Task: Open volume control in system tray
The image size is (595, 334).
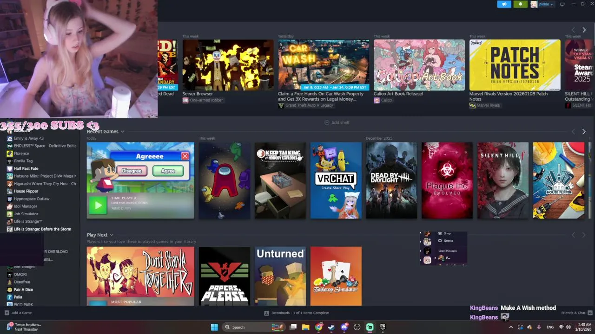Action: 568,327
